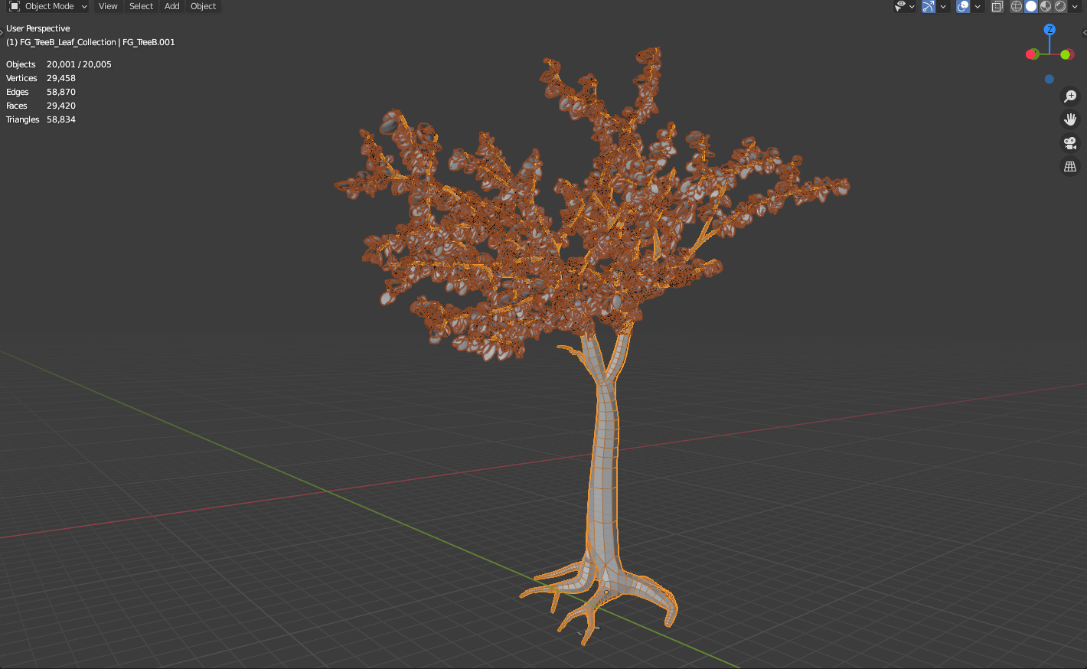The image size is (1087, 669).
Task: Switch to wireframe shading
Action: 1017,6
